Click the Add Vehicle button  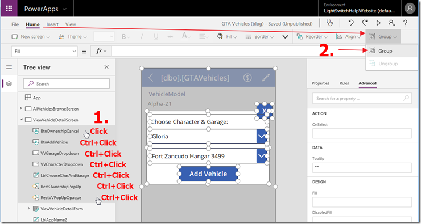[x=208, y=174]
